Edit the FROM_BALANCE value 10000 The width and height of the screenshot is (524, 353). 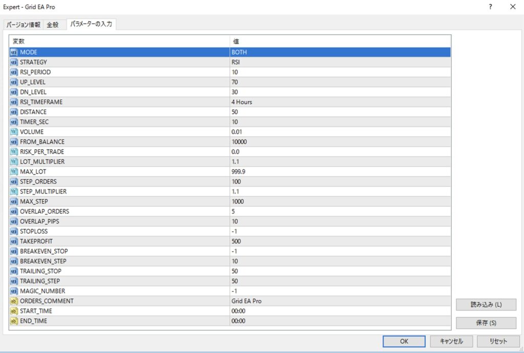coord(340,142)
